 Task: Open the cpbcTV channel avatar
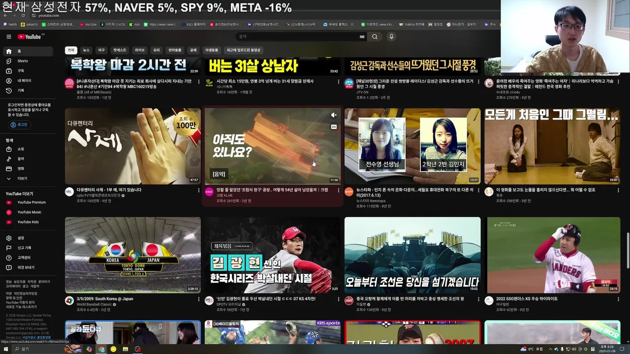69,192
